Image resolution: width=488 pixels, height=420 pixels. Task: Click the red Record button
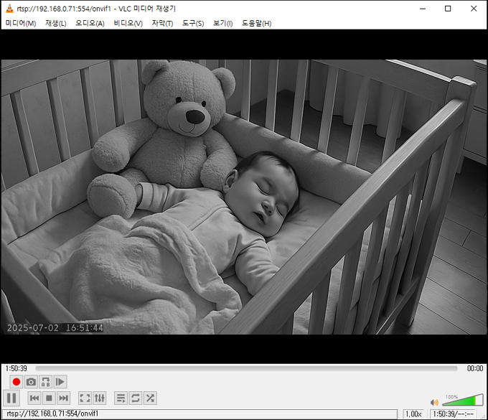click(x=16, y=382)
